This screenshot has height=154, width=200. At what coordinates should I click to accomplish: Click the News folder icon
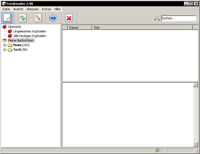pos(10,45)
